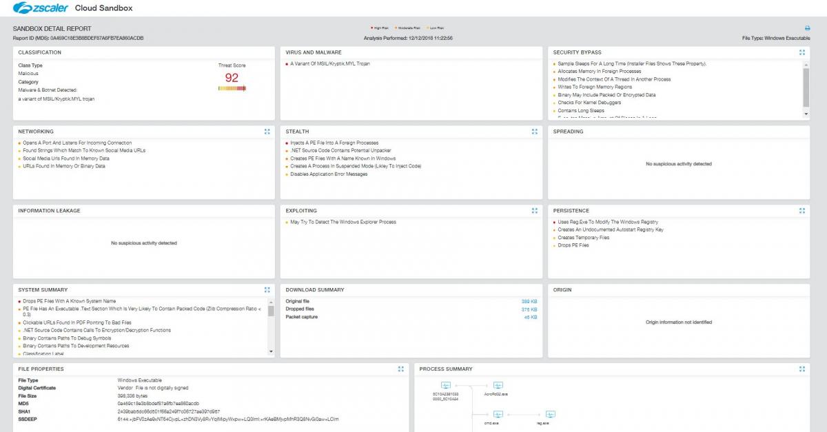Download the dropped files 376 KB link
The height and width of the screenshot is (432, 827).
(x=529, y=309)
